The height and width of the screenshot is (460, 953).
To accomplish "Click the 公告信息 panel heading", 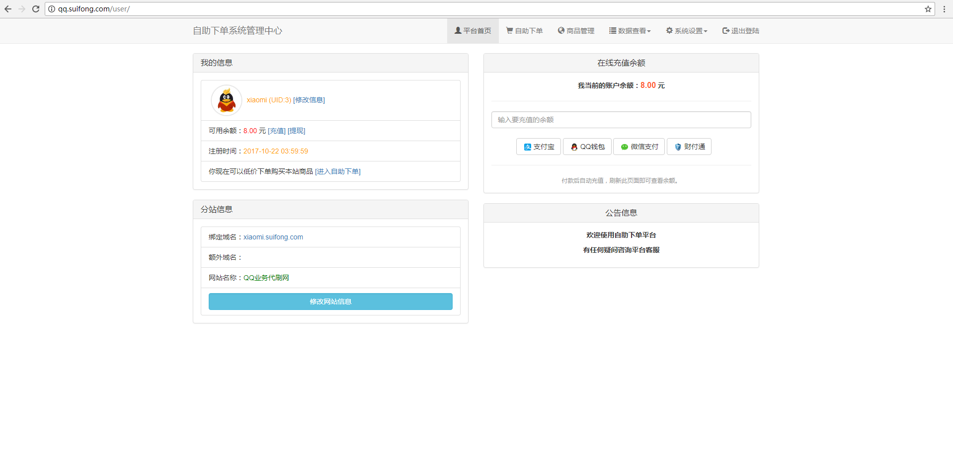I will pyautogui.click(x=621, y=213).
